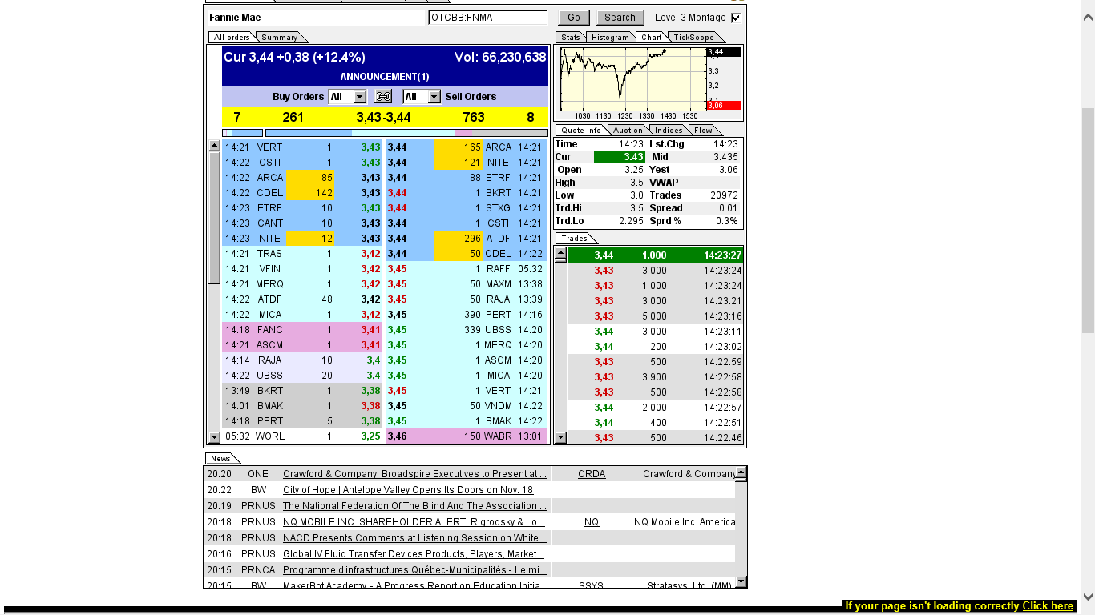Select the trade at 14:23:27
This screenshot has width=1095, height=615.
coord(656,255)
